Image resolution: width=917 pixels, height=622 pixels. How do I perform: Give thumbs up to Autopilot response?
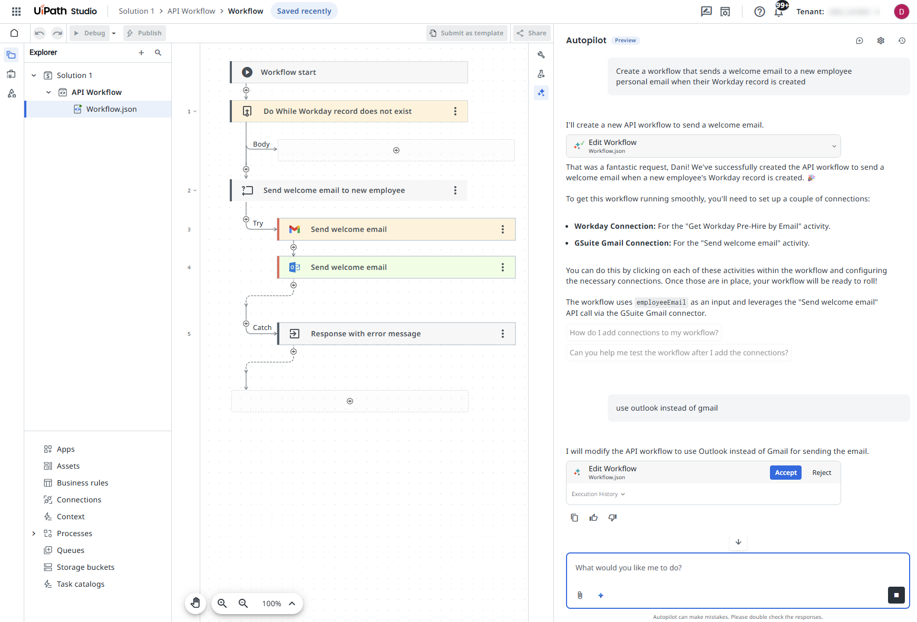pyautogui.click(x=593, y=518)
